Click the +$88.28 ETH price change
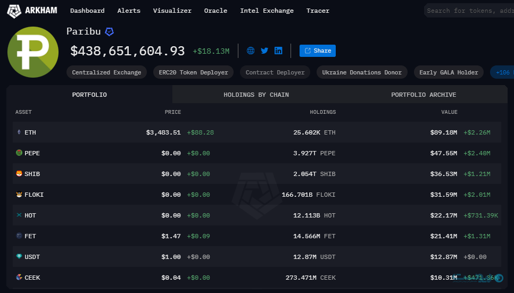This screenshot has width=514, height=293. tap(200, 132)
